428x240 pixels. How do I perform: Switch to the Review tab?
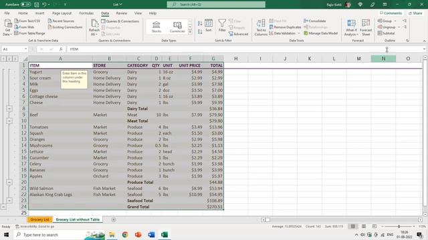tap(122, 13)
